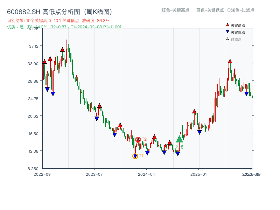This screenshot has height=210, width=280.
Task: Select the orange-circled T1 low point marker
Action: click(x=135, y=155)
